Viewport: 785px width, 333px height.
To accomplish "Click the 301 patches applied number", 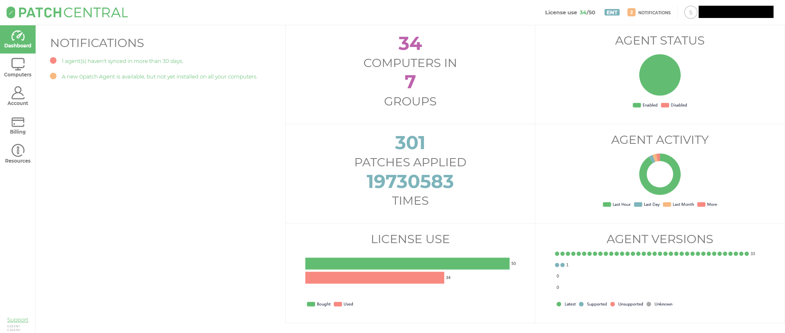I will 410,143.
